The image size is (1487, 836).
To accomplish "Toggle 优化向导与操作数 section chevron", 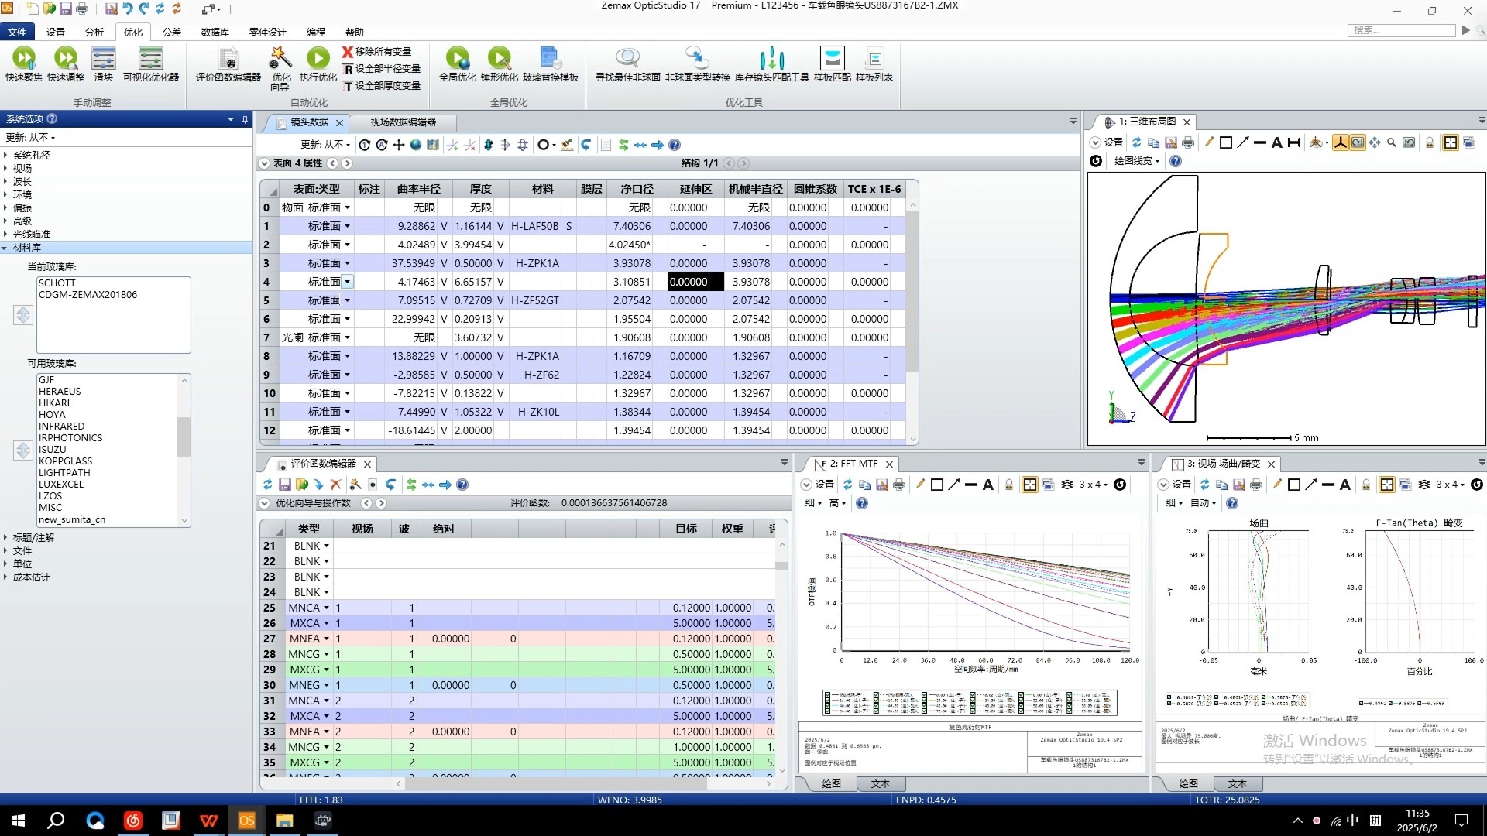I will click(265, 503).
